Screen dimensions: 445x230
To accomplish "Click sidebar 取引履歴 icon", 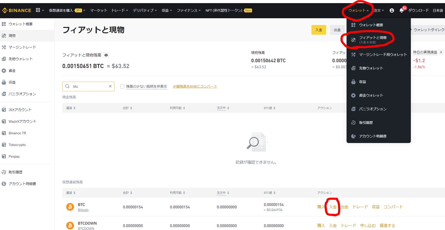I will point(4,172).
